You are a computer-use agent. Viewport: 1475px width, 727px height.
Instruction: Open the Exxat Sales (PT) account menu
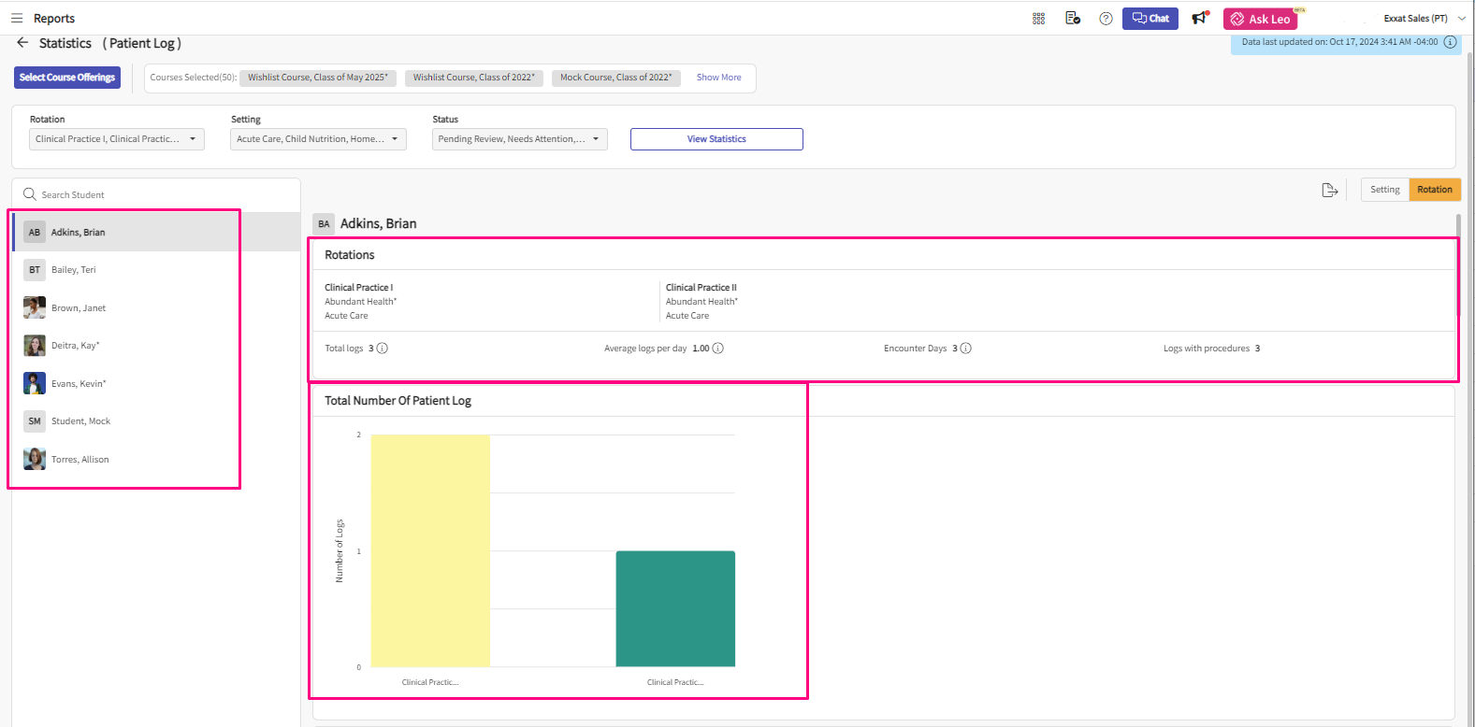pos(1423,19)
